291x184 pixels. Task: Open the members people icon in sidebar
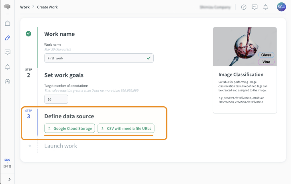(7, 81)
